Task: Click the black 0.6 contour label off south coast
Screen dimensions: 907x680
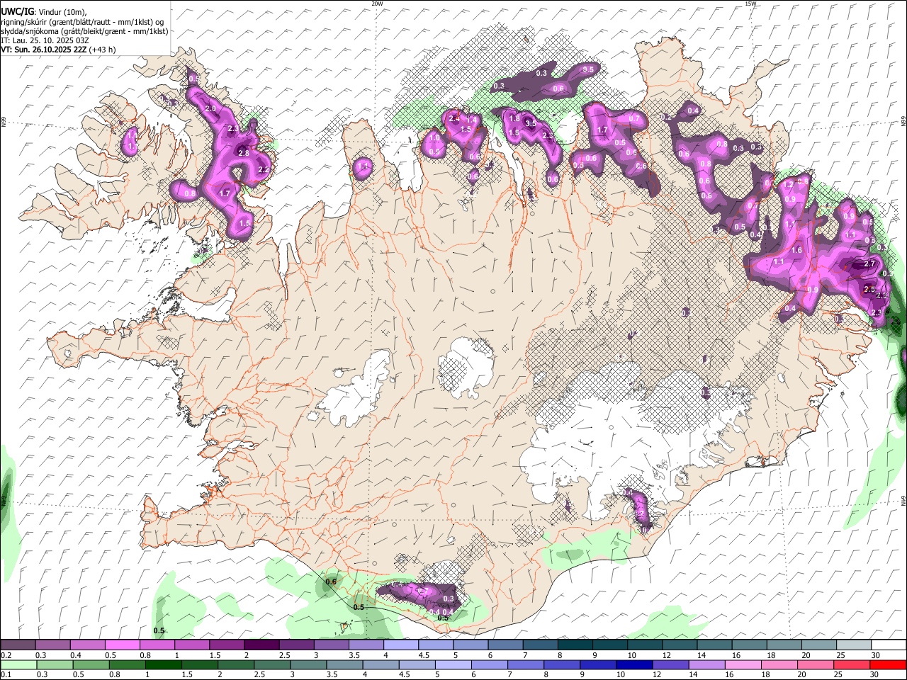Action: [330, 582]
